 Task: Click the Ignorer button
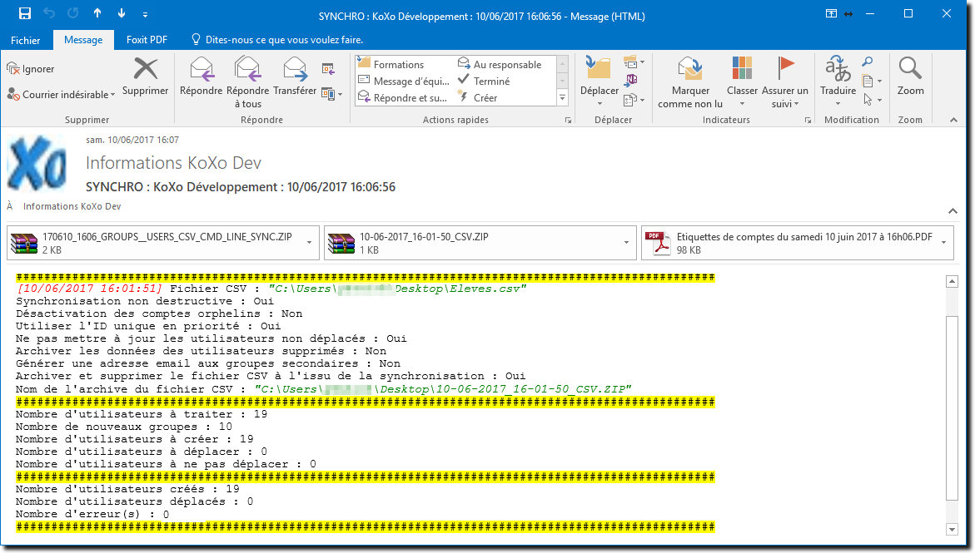click(31, 69)
